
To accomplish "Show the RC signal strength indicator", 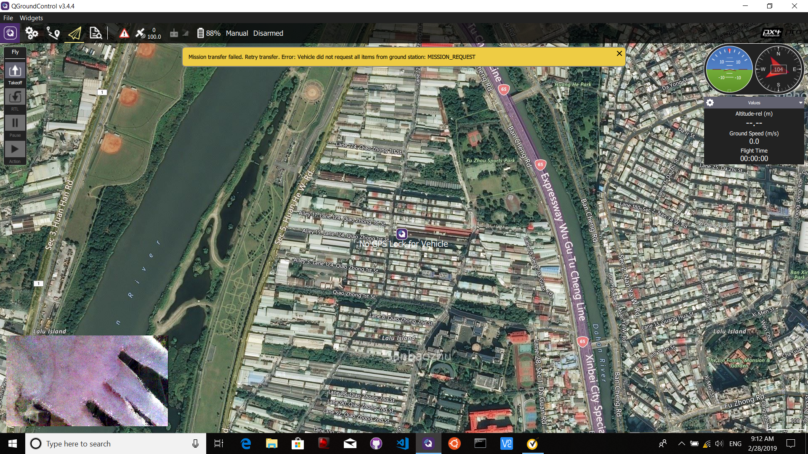I will 179,34.
